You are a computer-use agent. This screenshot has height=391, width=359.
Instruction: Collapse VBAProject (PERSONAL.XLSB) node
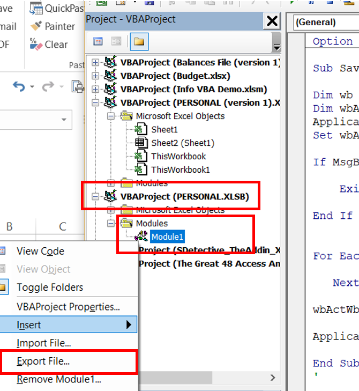(x=95, y=197)
